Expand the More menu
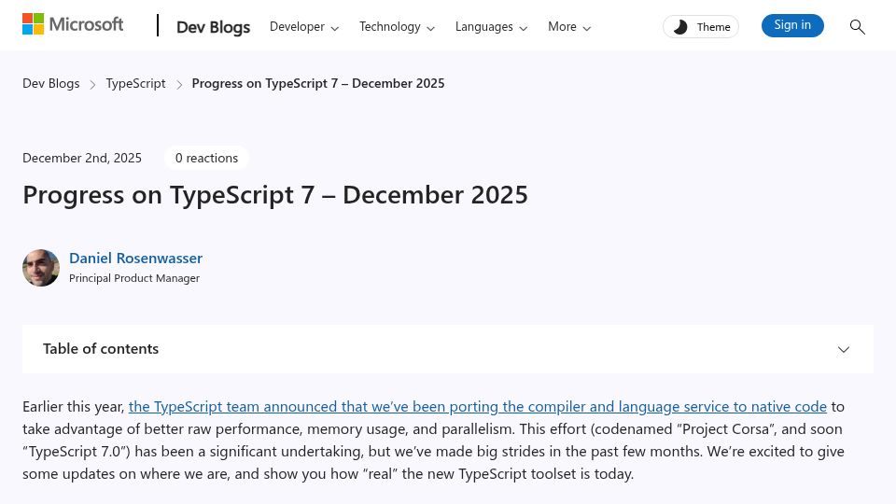 pyautogui.click(x=569, y=27)
